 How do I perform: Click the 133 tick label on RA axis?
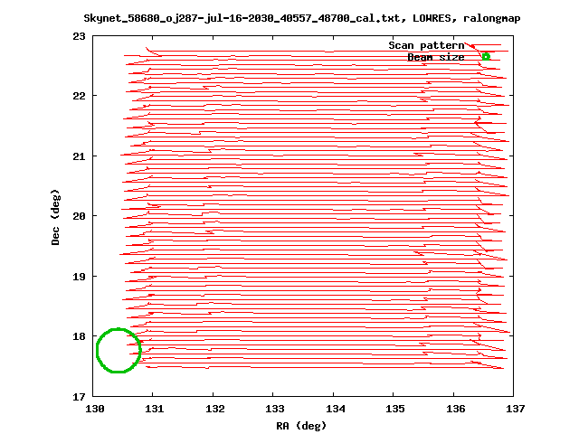click(x=273, y=409)
